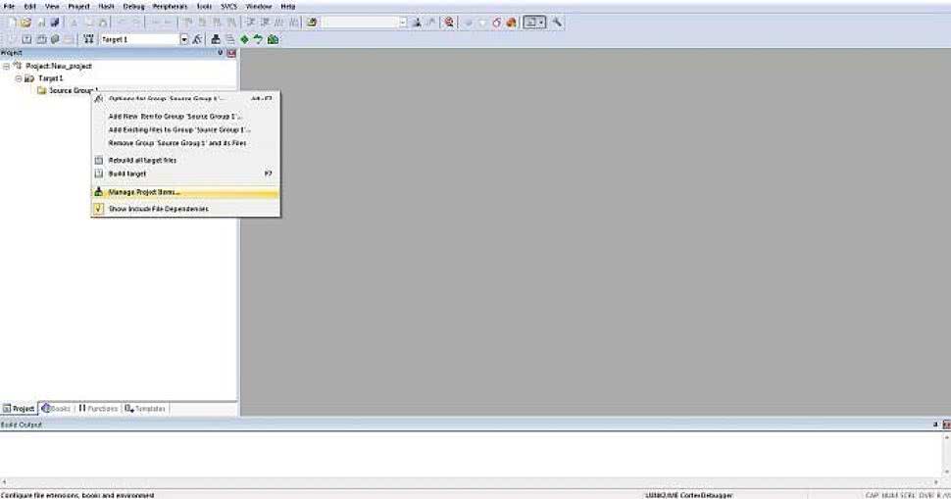This screenshot has height=499, width=951.
Task: Select Manage Project Items in context menu
Action: click(144, 192)
